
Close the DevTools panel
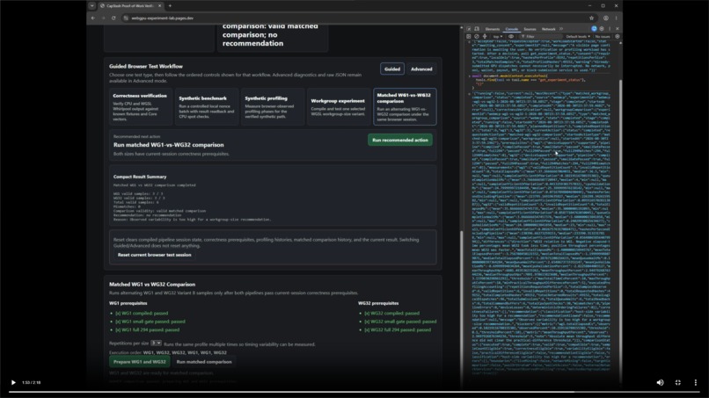pyautogui.click(x=618, y=29)
